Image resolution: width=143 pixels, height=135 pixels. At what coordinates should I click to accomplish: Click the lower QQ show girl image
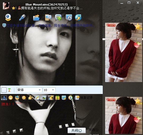pyautogui.click(x=124, y=115)
